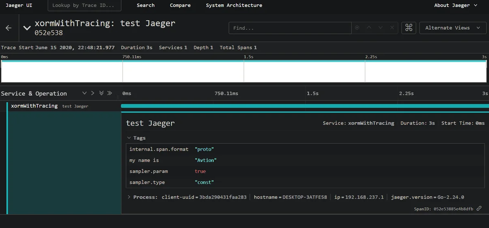
Task: Click sampler.param true value
Action: point(200,171)
